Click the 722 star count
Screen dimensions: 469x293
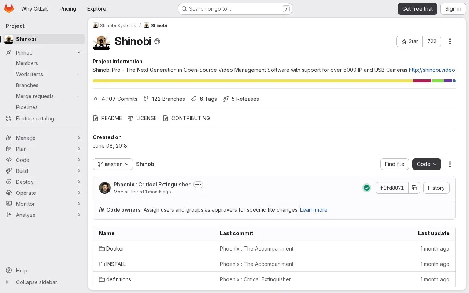pyautogui.click(x=432, y=41)
